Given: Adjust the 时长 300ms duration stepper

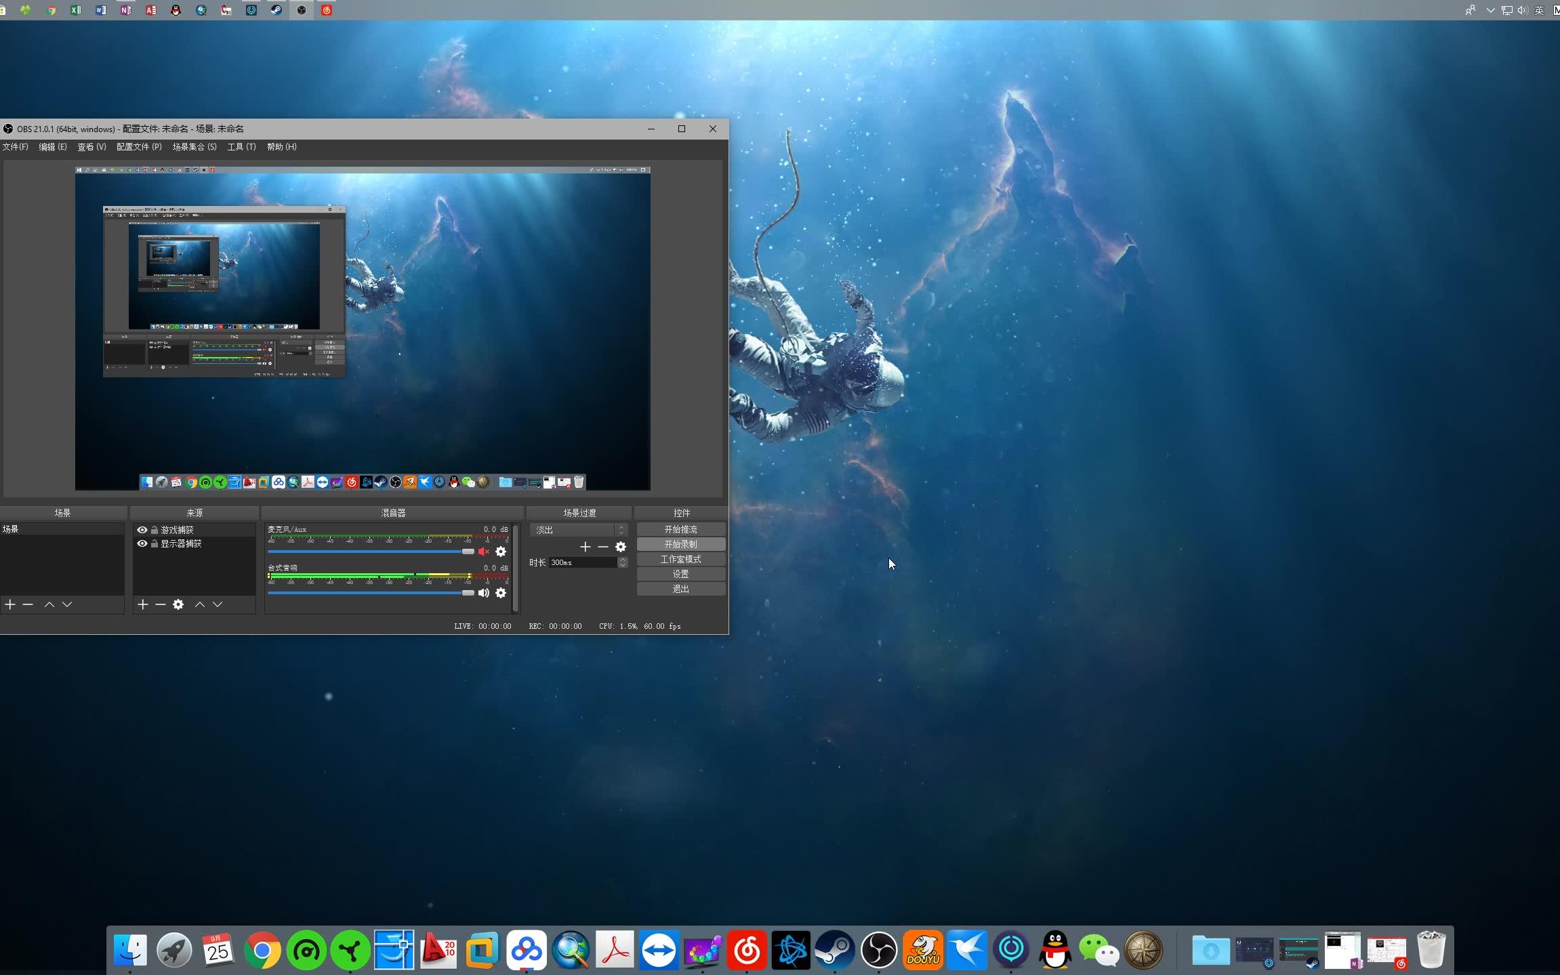Looking at the screenshot, I should [x=622, y=562].
